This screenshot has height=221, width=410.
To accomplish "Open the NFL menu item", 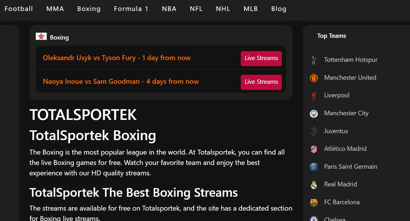I will 196,9.
